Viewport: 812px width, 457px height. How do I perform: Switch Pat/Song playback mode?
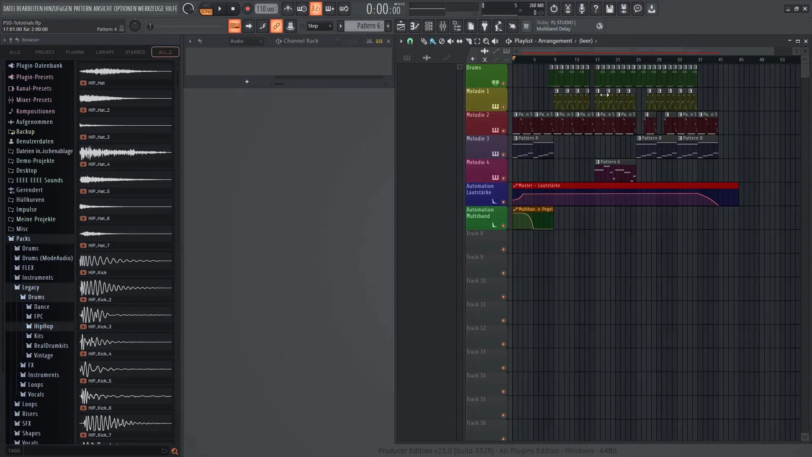[206, 8]
